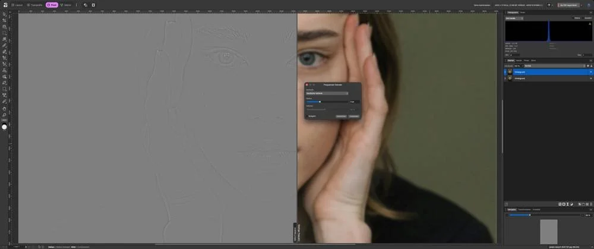
Task: Select the rectangular Marquee selection tool
Action: click(x=5, y=33)
